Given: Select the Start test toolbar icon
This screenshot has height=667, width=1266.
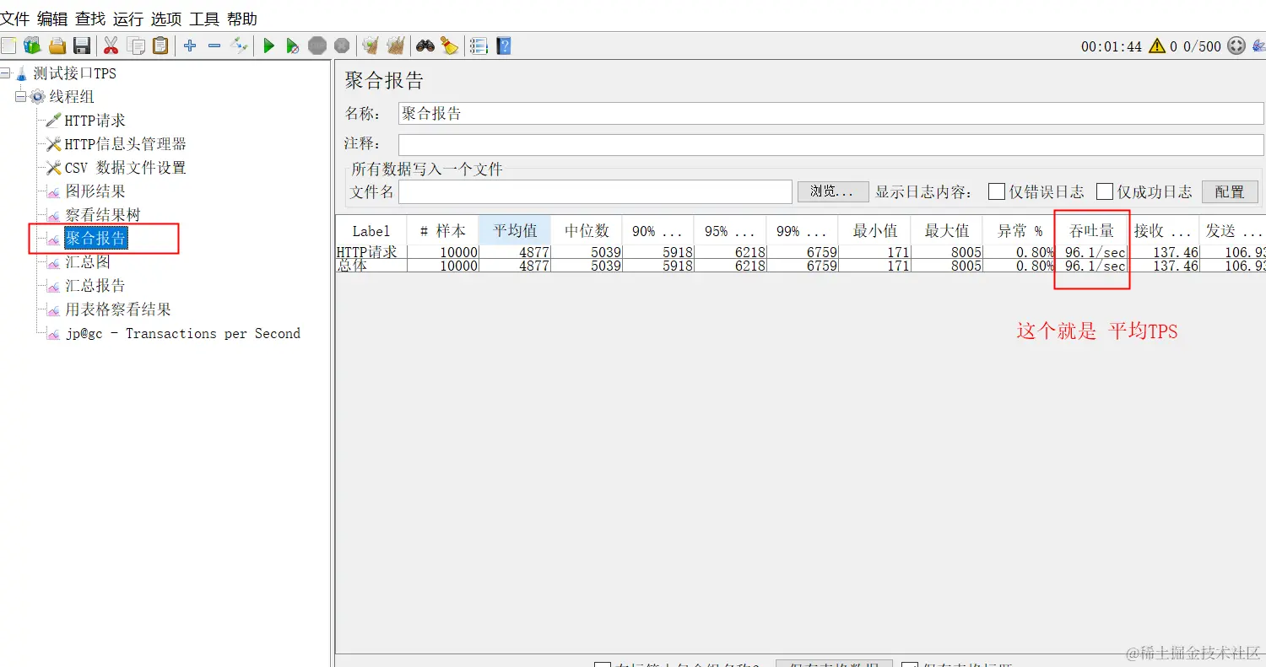Looking at the screenshot, I should coord(268,46).
